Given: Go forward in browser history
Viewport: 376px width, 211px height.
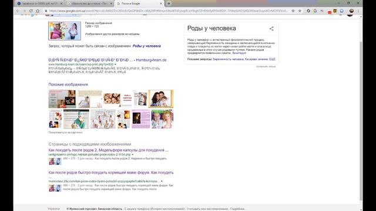Looking at the screenshot, I should click(24, 11).
